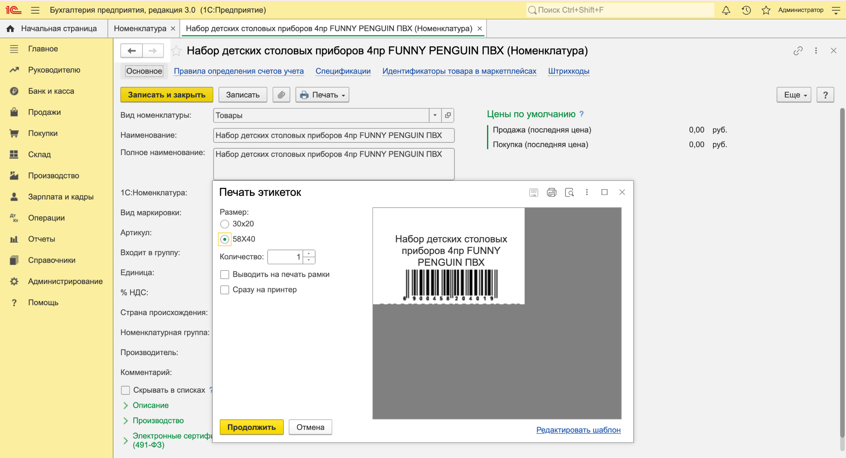
Task: Click the Наименование input field
Action: pos(334,135)
